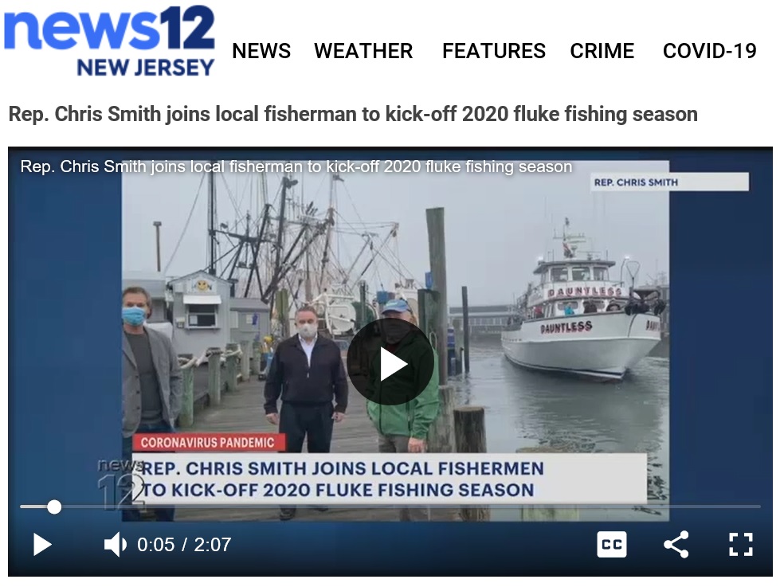Click the 0:05 / 2:07 time display
The width and height of the screenshot is (784, 587).
(x=184, y=545)
